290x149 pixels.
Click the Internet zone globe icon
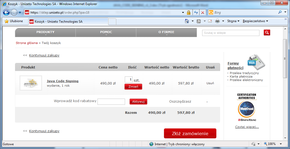(152, 144)
